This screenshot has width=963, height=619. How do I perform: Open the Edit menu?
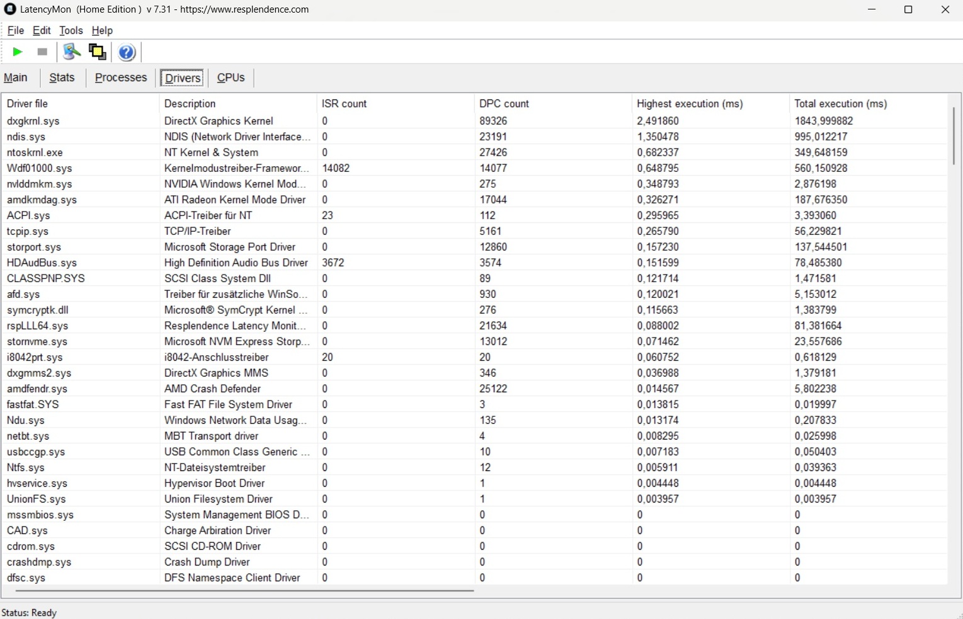click(42, 30)
